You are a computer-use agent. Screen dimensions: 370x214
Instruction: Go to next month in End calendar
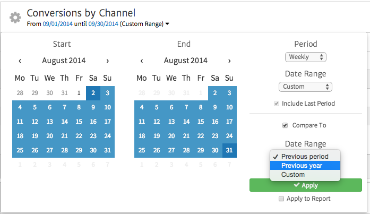click(x=229, y=61)
